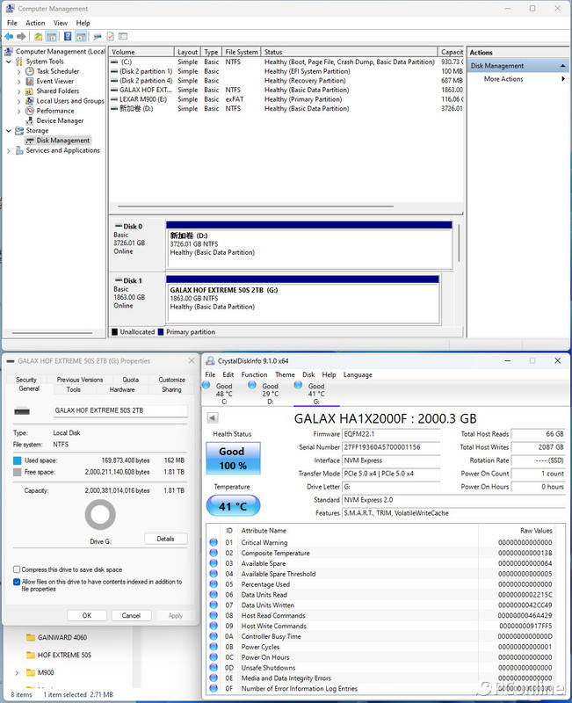Open the View menu in Computer Management
Image resolution: width=572 pixels, height=703 pixels.
(61, 23)
